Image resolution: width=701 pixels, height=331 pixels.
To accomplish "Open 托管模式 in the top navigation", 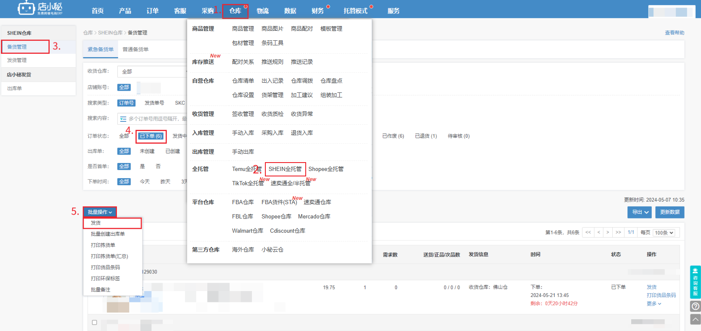I will [x=355, y=11].
